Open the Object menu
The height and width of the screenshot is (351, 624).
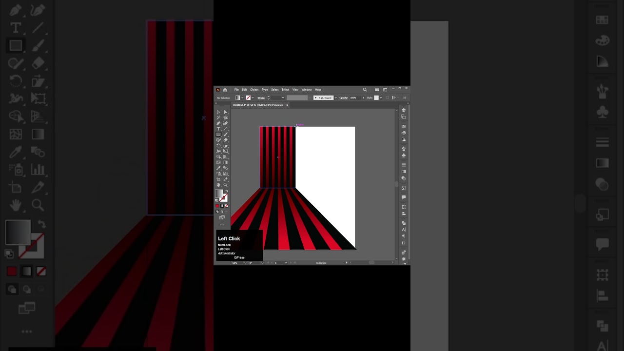[x=254, y=90]
